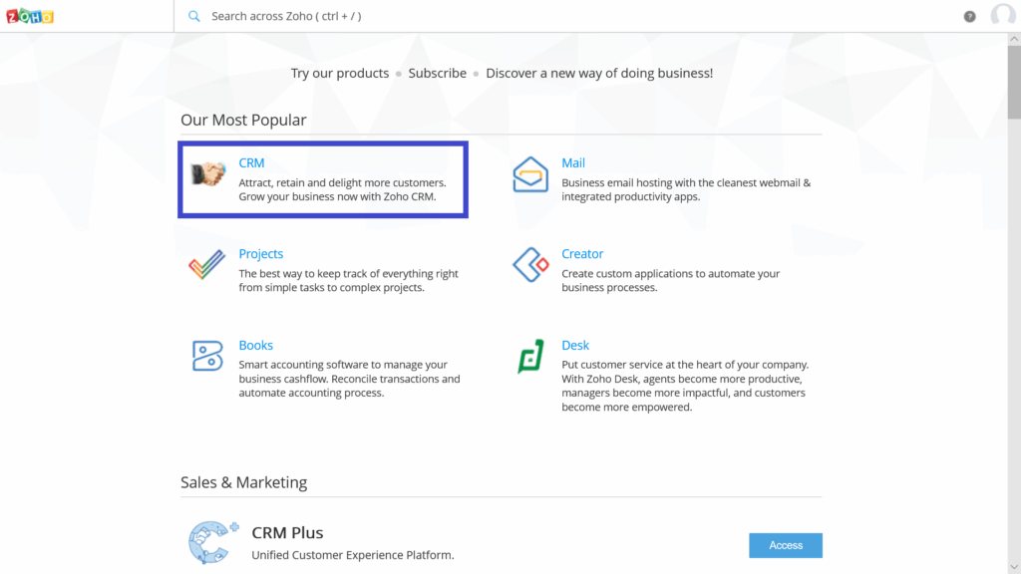This screenshot has width=1021, height=574.
Task: Click the search magnifier icon
Action: point(194,16)
